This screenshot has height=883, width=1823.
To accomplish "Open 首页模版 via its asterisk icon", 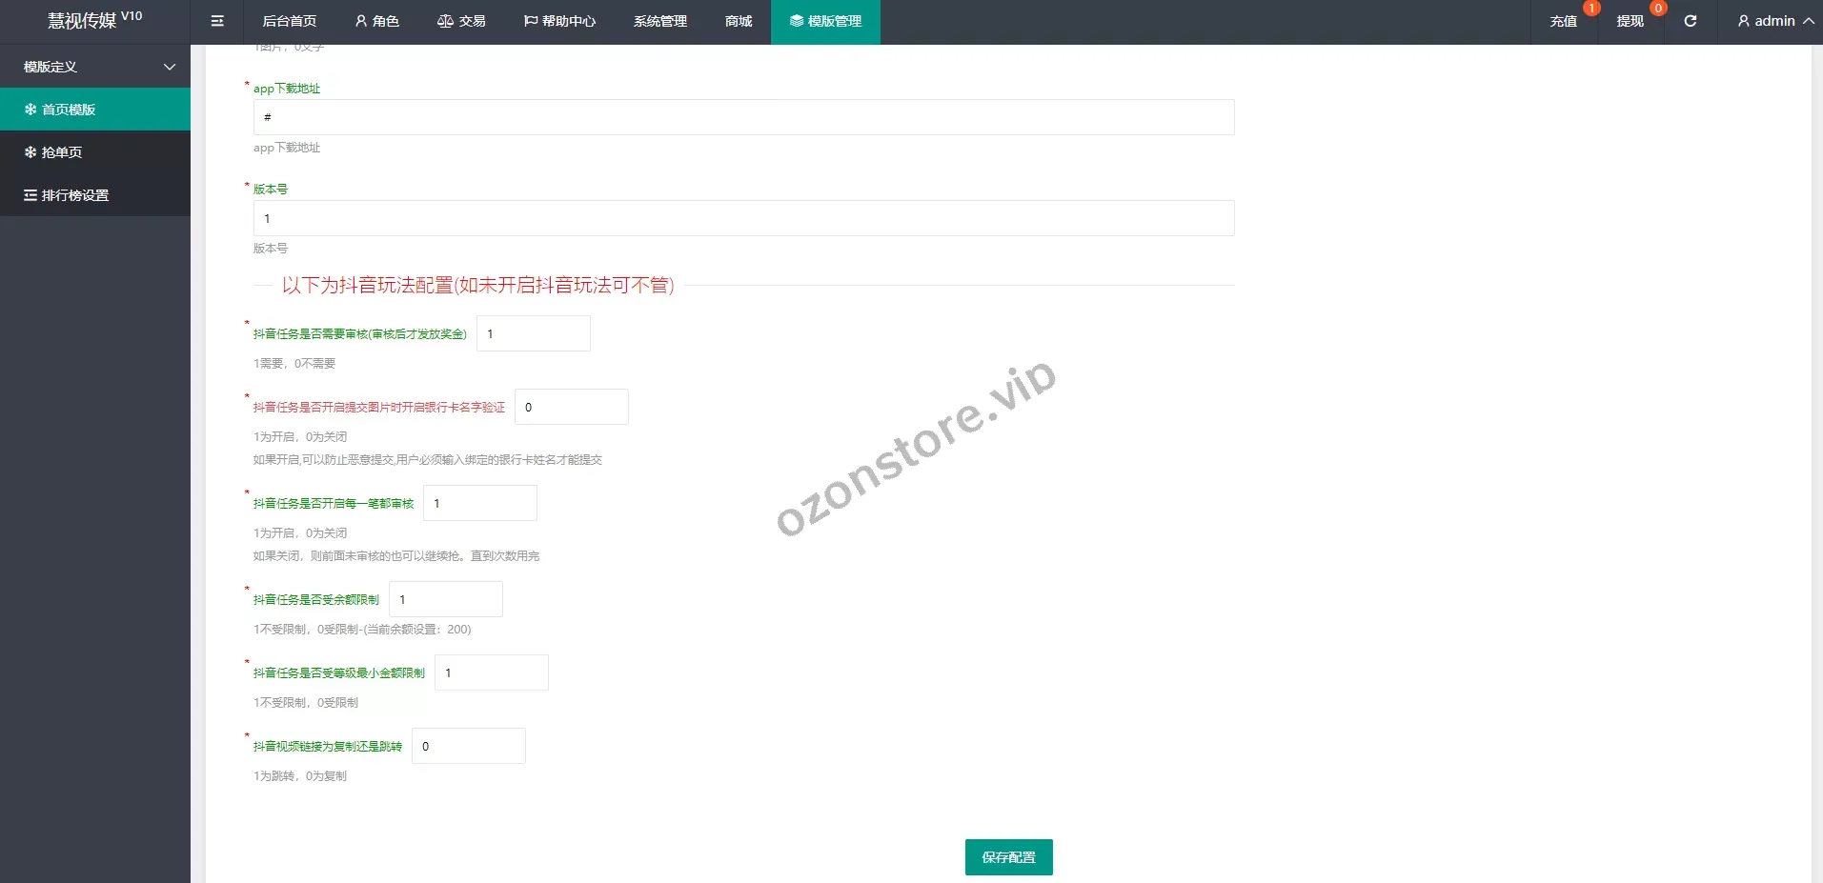I will (30, 109).
